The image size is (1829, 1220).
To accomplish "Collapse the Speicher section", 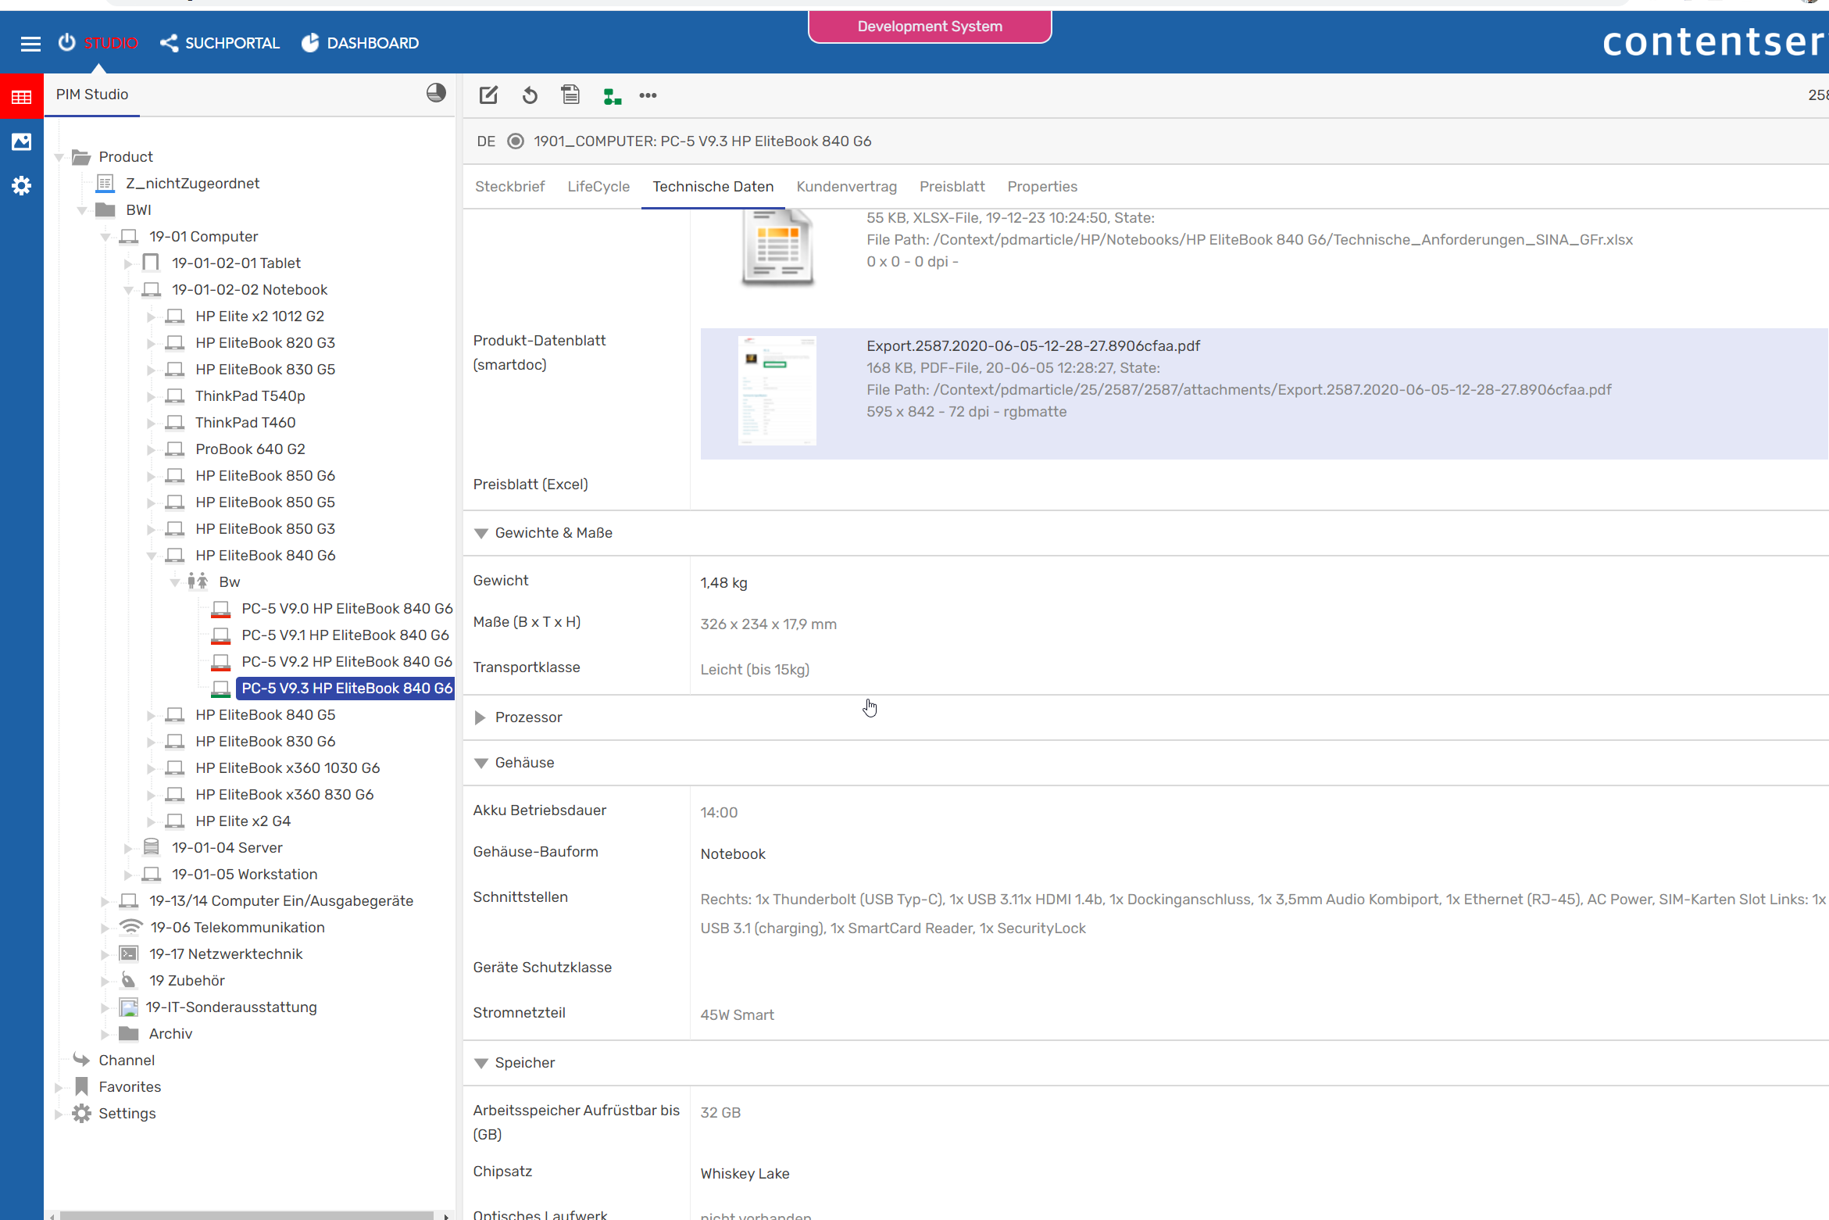I will tap(481, 1063).
